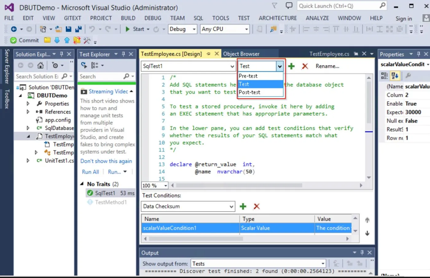The image size is (430, 278).
Task: Click the New Project toolbar icon
Action: click(x=43, y=29)
